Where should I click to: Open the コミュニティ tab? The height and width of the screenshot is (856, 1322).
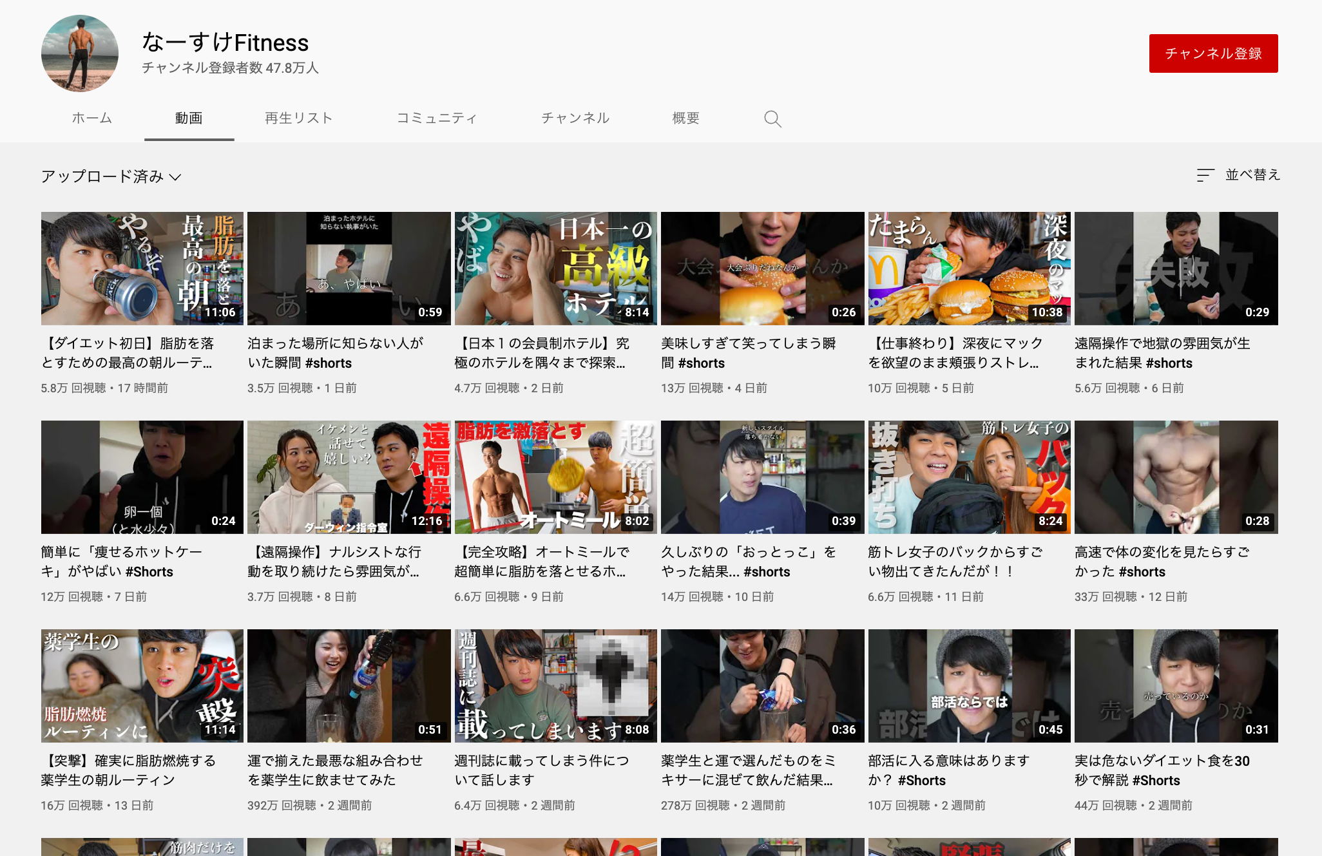coord(437,119)
